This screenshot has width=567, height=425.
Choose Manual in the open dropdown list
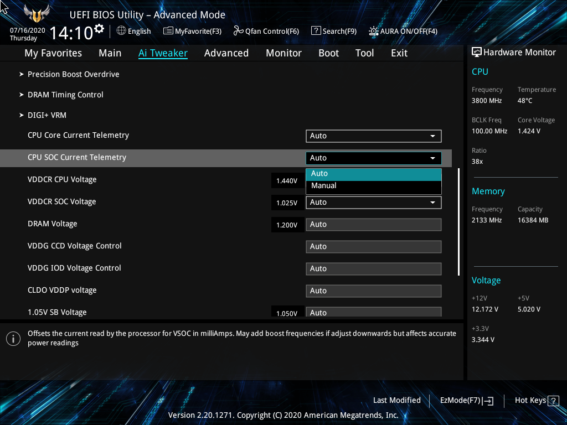pyautogui.click(x=374, y=186)
